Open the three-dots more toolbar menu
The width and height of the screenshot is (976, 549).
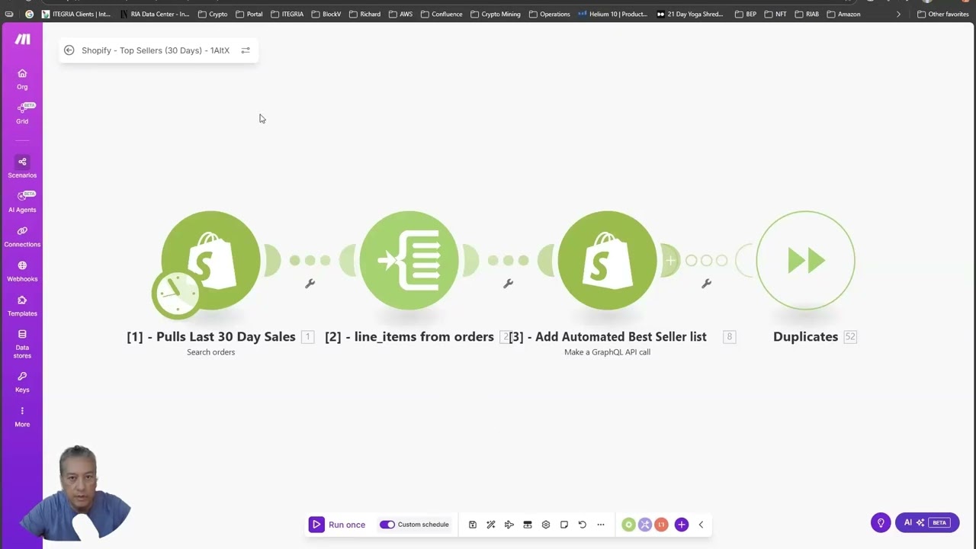point(601,525)
